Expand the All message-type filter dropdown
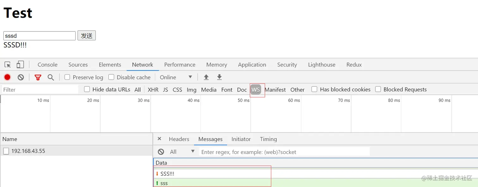This screenshot has height=187, width=478. (182, 152)
